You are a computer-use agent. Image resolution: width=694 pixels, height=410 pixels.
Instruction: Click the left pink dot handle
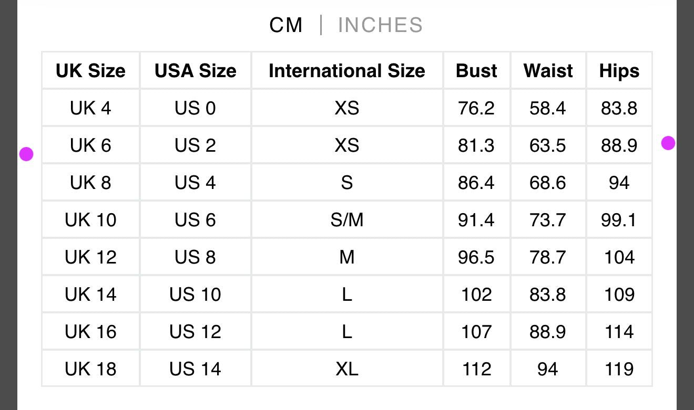[x=26, y=154]
